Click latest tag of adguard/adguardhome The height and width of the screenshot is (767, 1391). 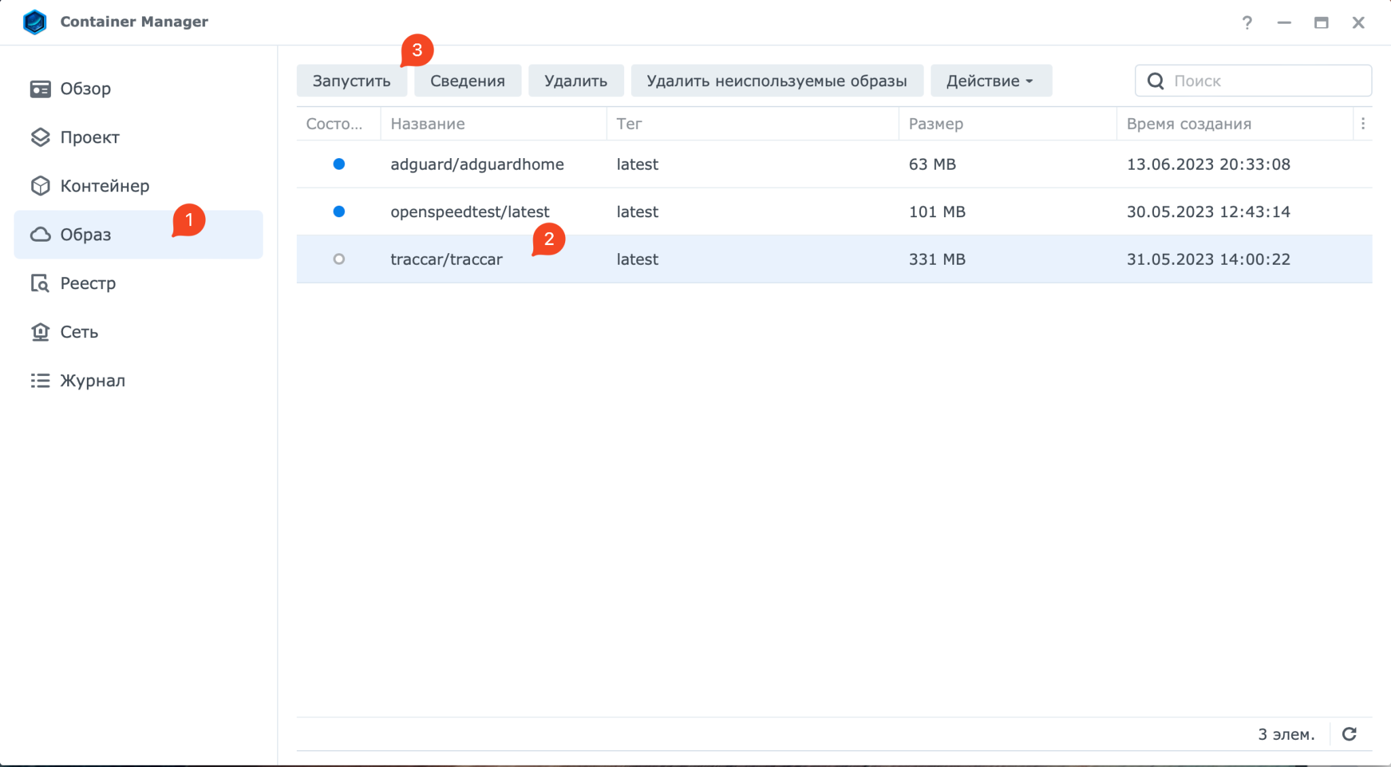click(x=637, y=164)
